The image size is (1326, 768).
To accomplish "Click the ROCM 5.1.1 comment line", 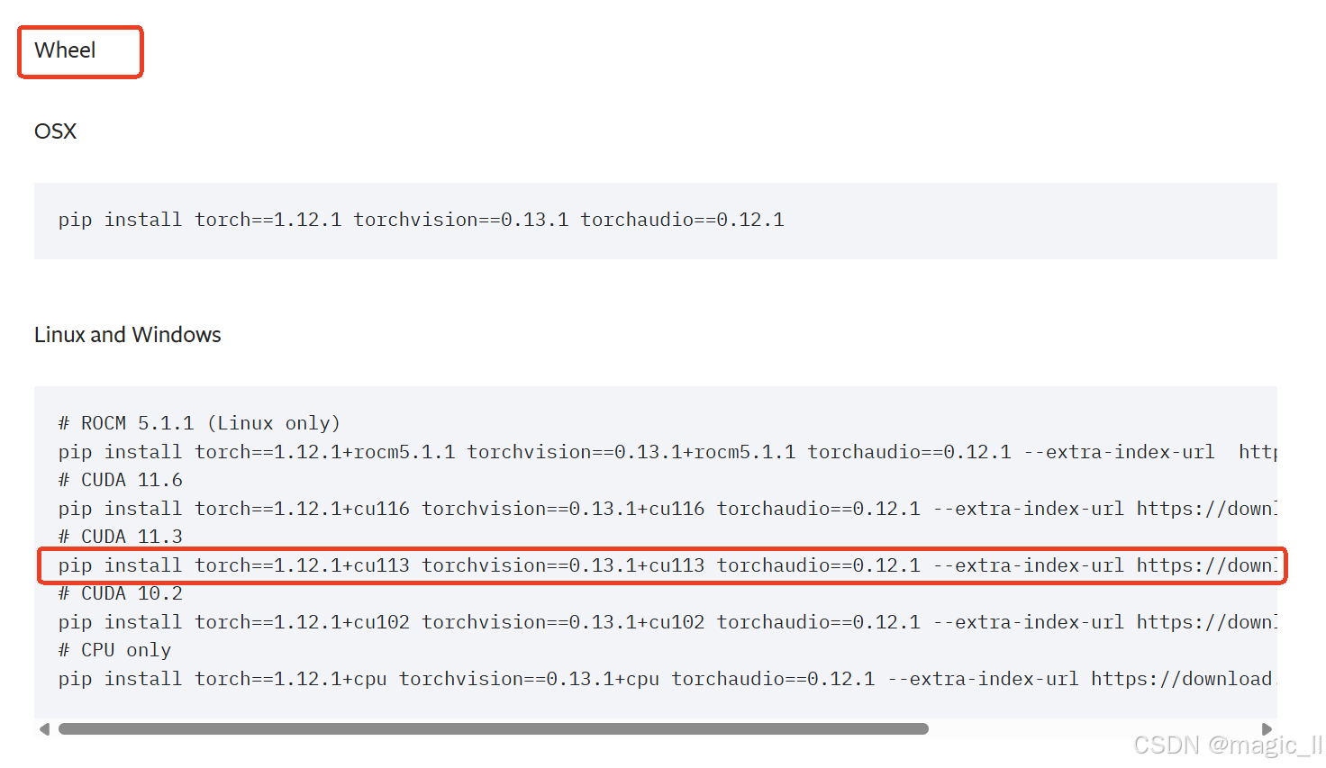I will point(199,423).
